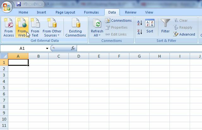Open the Name Box dropdown arrow
This screenshot has width=202, height=130.
point(47,48)
